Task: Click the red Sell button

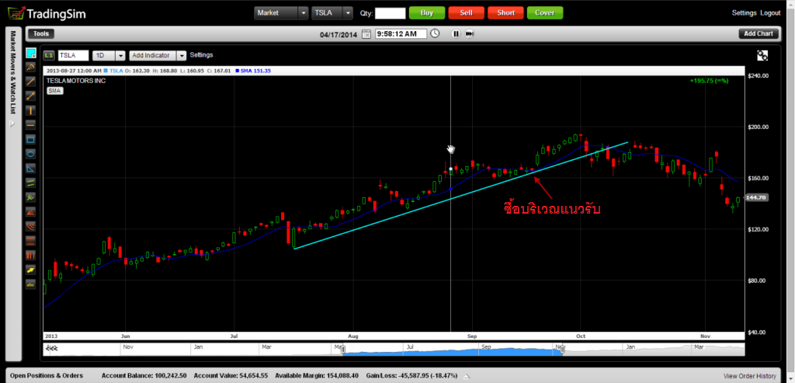Action: click(x=466, y=12)
